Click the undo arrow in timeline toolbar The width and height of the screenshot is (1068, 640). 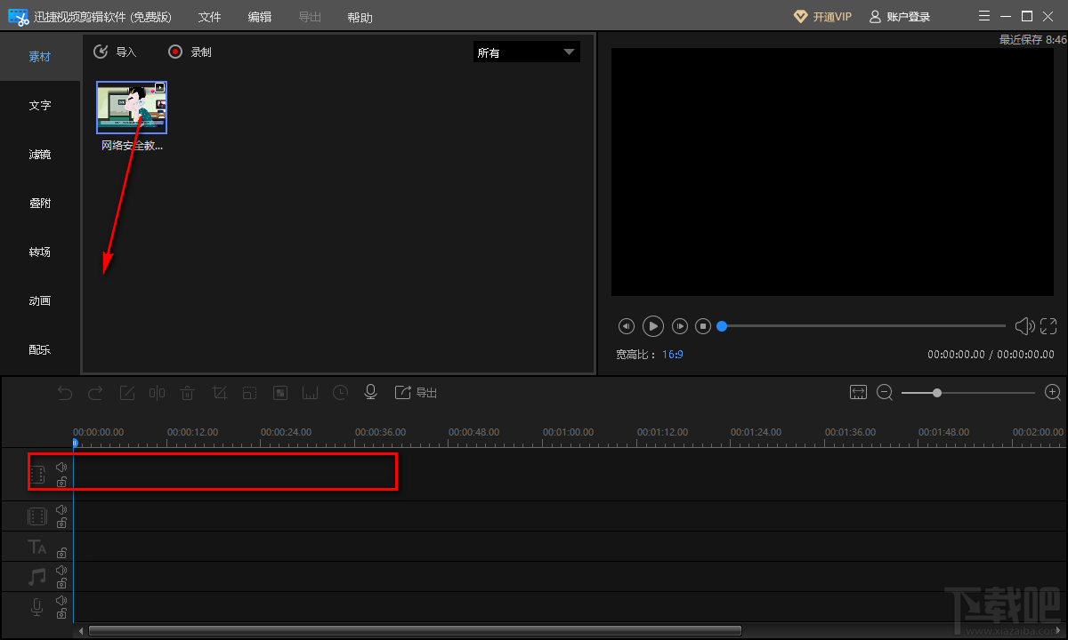click(65, 392)
